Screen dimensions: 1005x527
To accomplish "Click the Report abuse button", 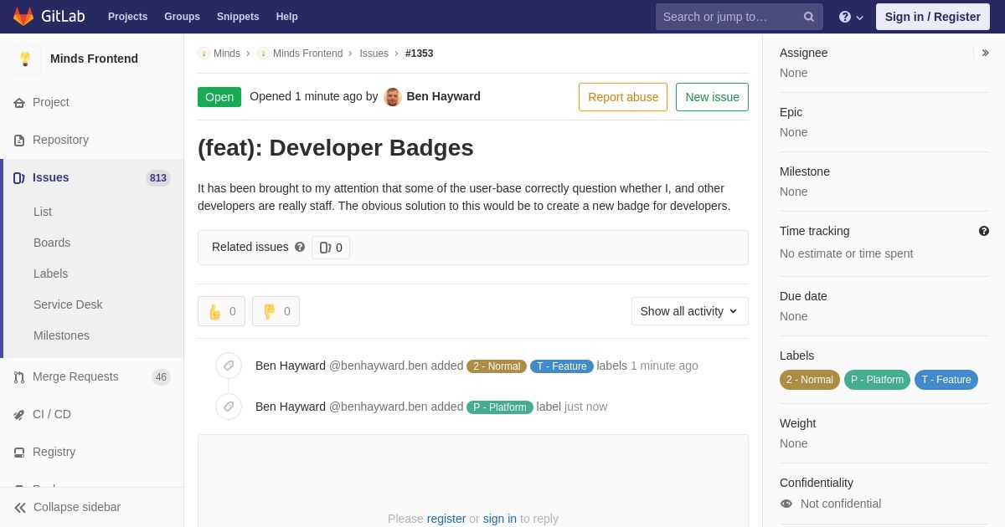I will [623, 97].
